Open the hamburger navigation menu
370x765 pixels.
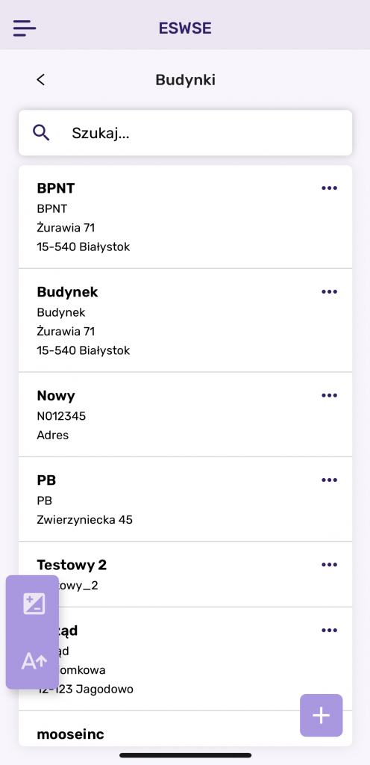tap(25, 28)
